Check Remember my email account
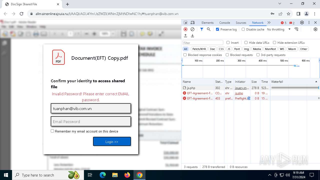Viewport: 320px width, 180px height. coord(52,131)
